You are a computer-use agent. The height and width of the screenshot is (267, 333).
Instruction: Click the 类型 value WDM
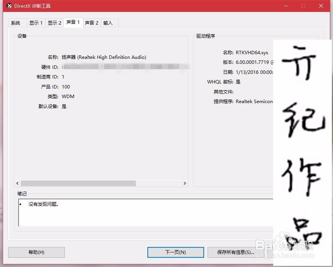coord(68,97)
